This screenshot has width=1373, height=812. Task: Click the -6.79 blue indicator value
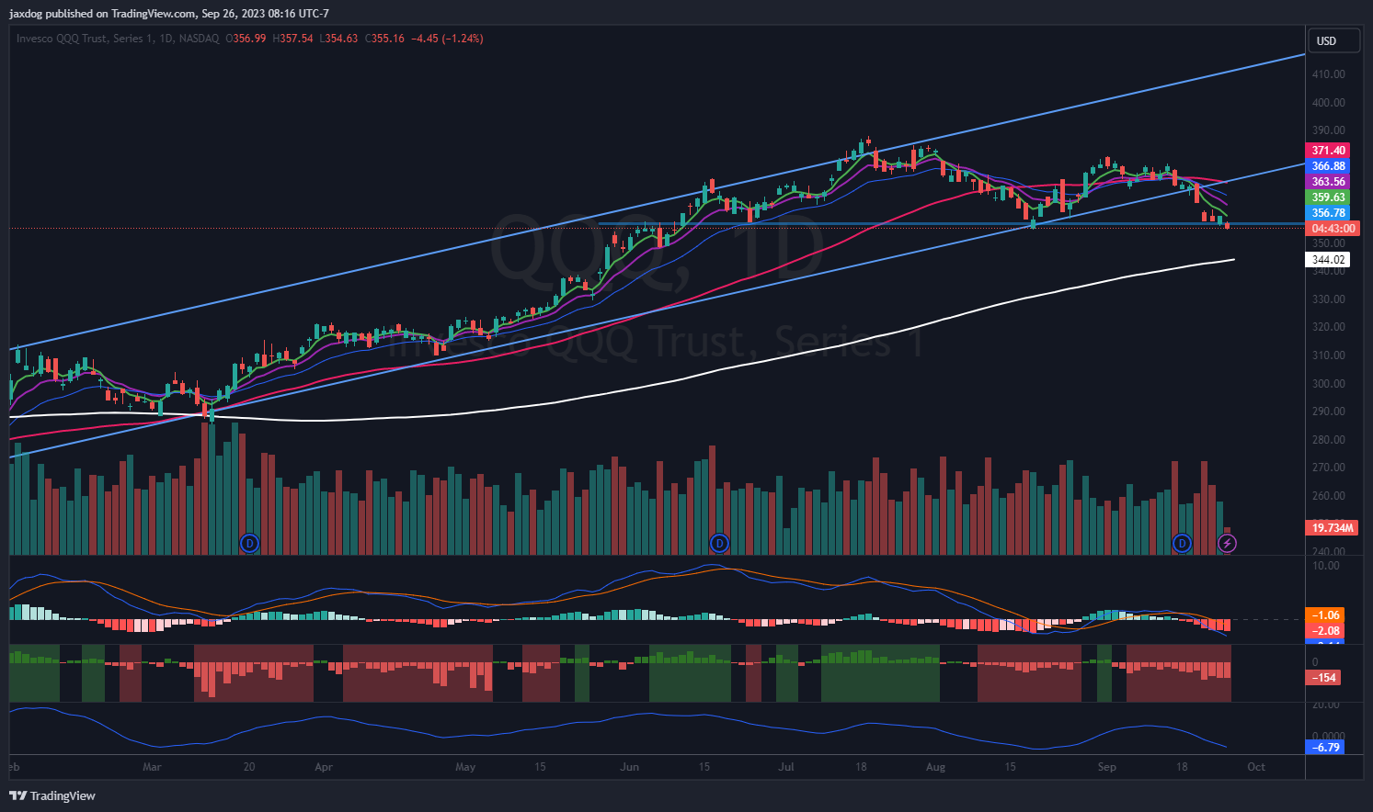(x=1325, y=747)
